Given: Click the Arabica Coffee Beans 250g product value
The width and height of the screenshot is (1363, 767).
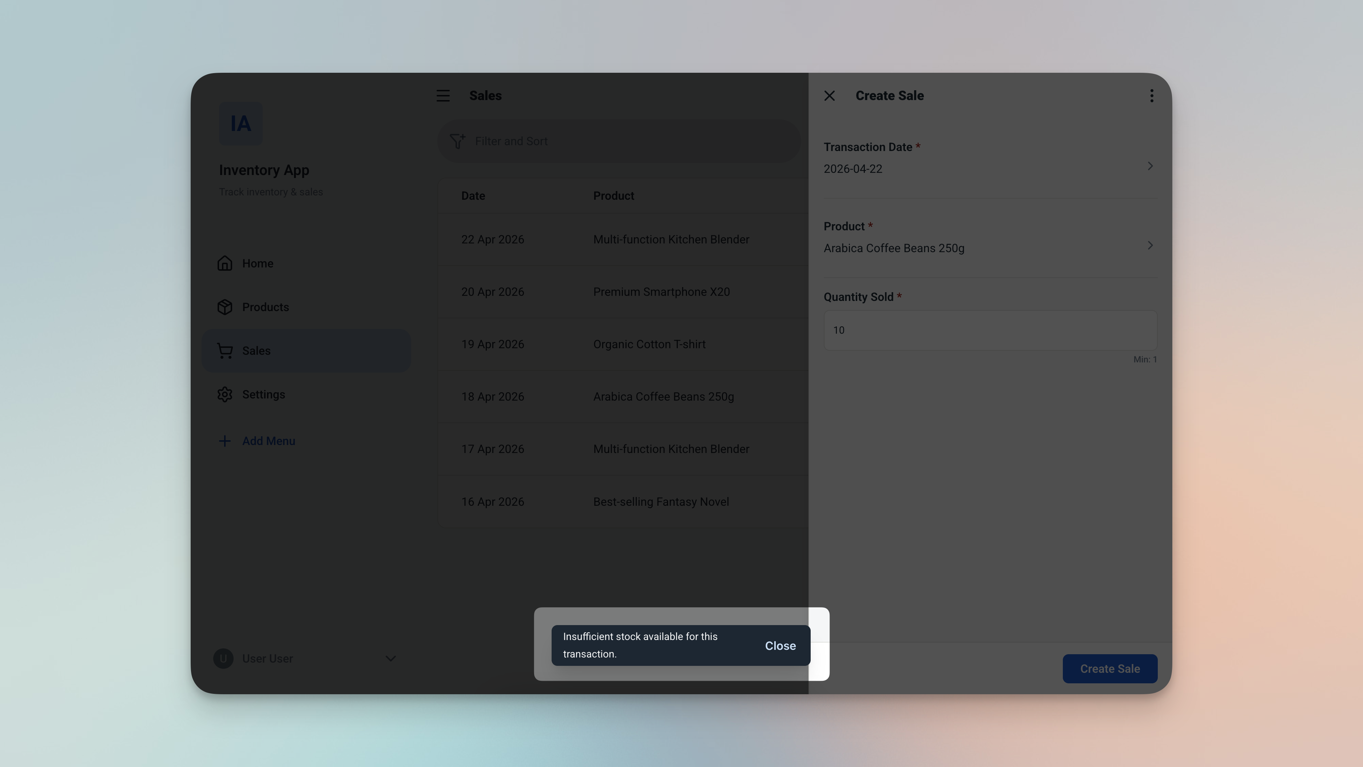Looking at the screenshot, I should pos(894,248).
